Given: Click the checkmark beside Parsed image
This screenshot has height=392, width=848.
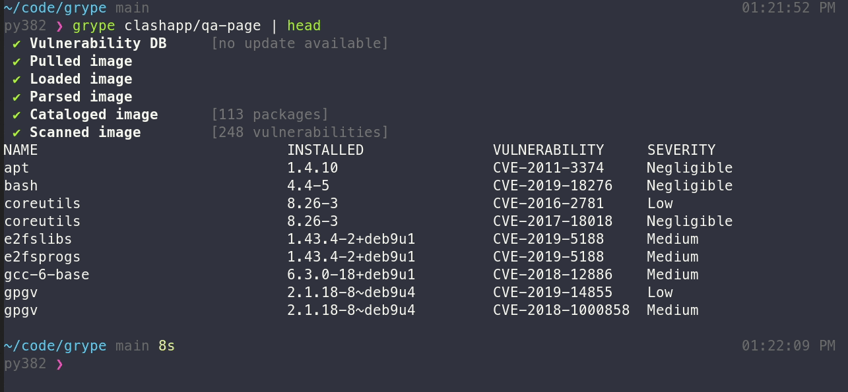Looking at the screenshot, I should (x=16, y=97).
